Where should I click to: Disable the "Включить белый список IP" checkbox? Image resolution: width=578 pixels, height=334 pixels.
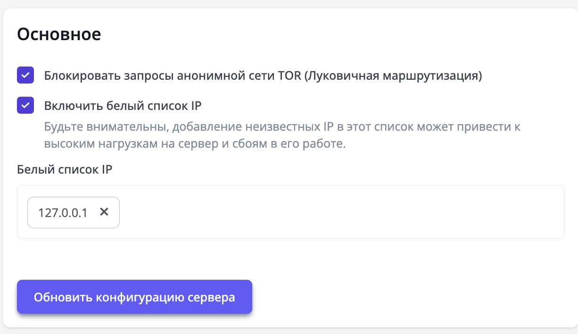tap(25, 105)
